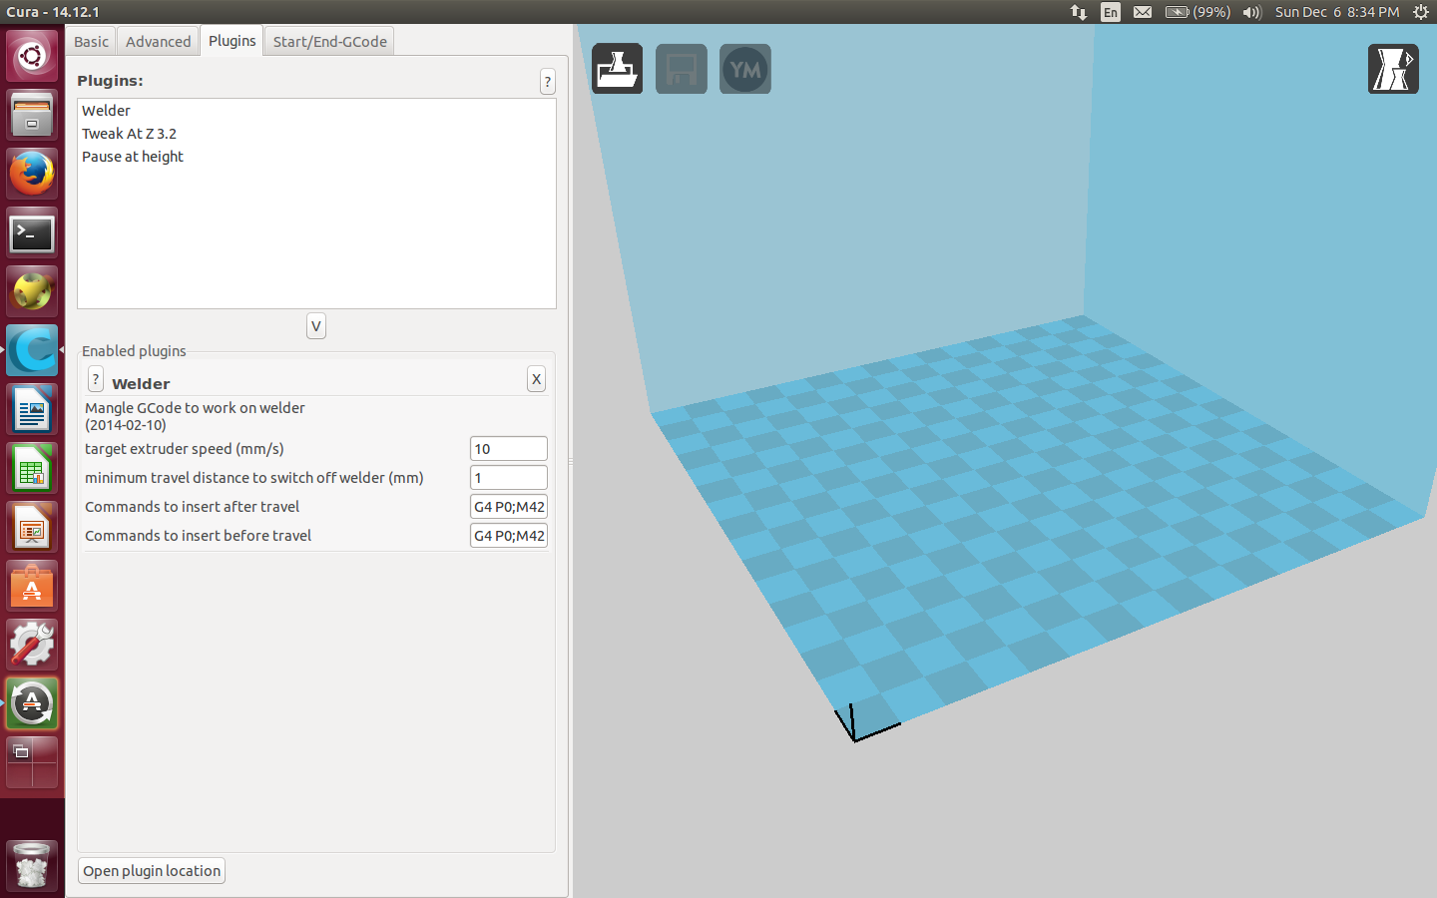Screen dimensions: 1437x898
Task: Click the Open plugin location button
Action: point(152,871)
